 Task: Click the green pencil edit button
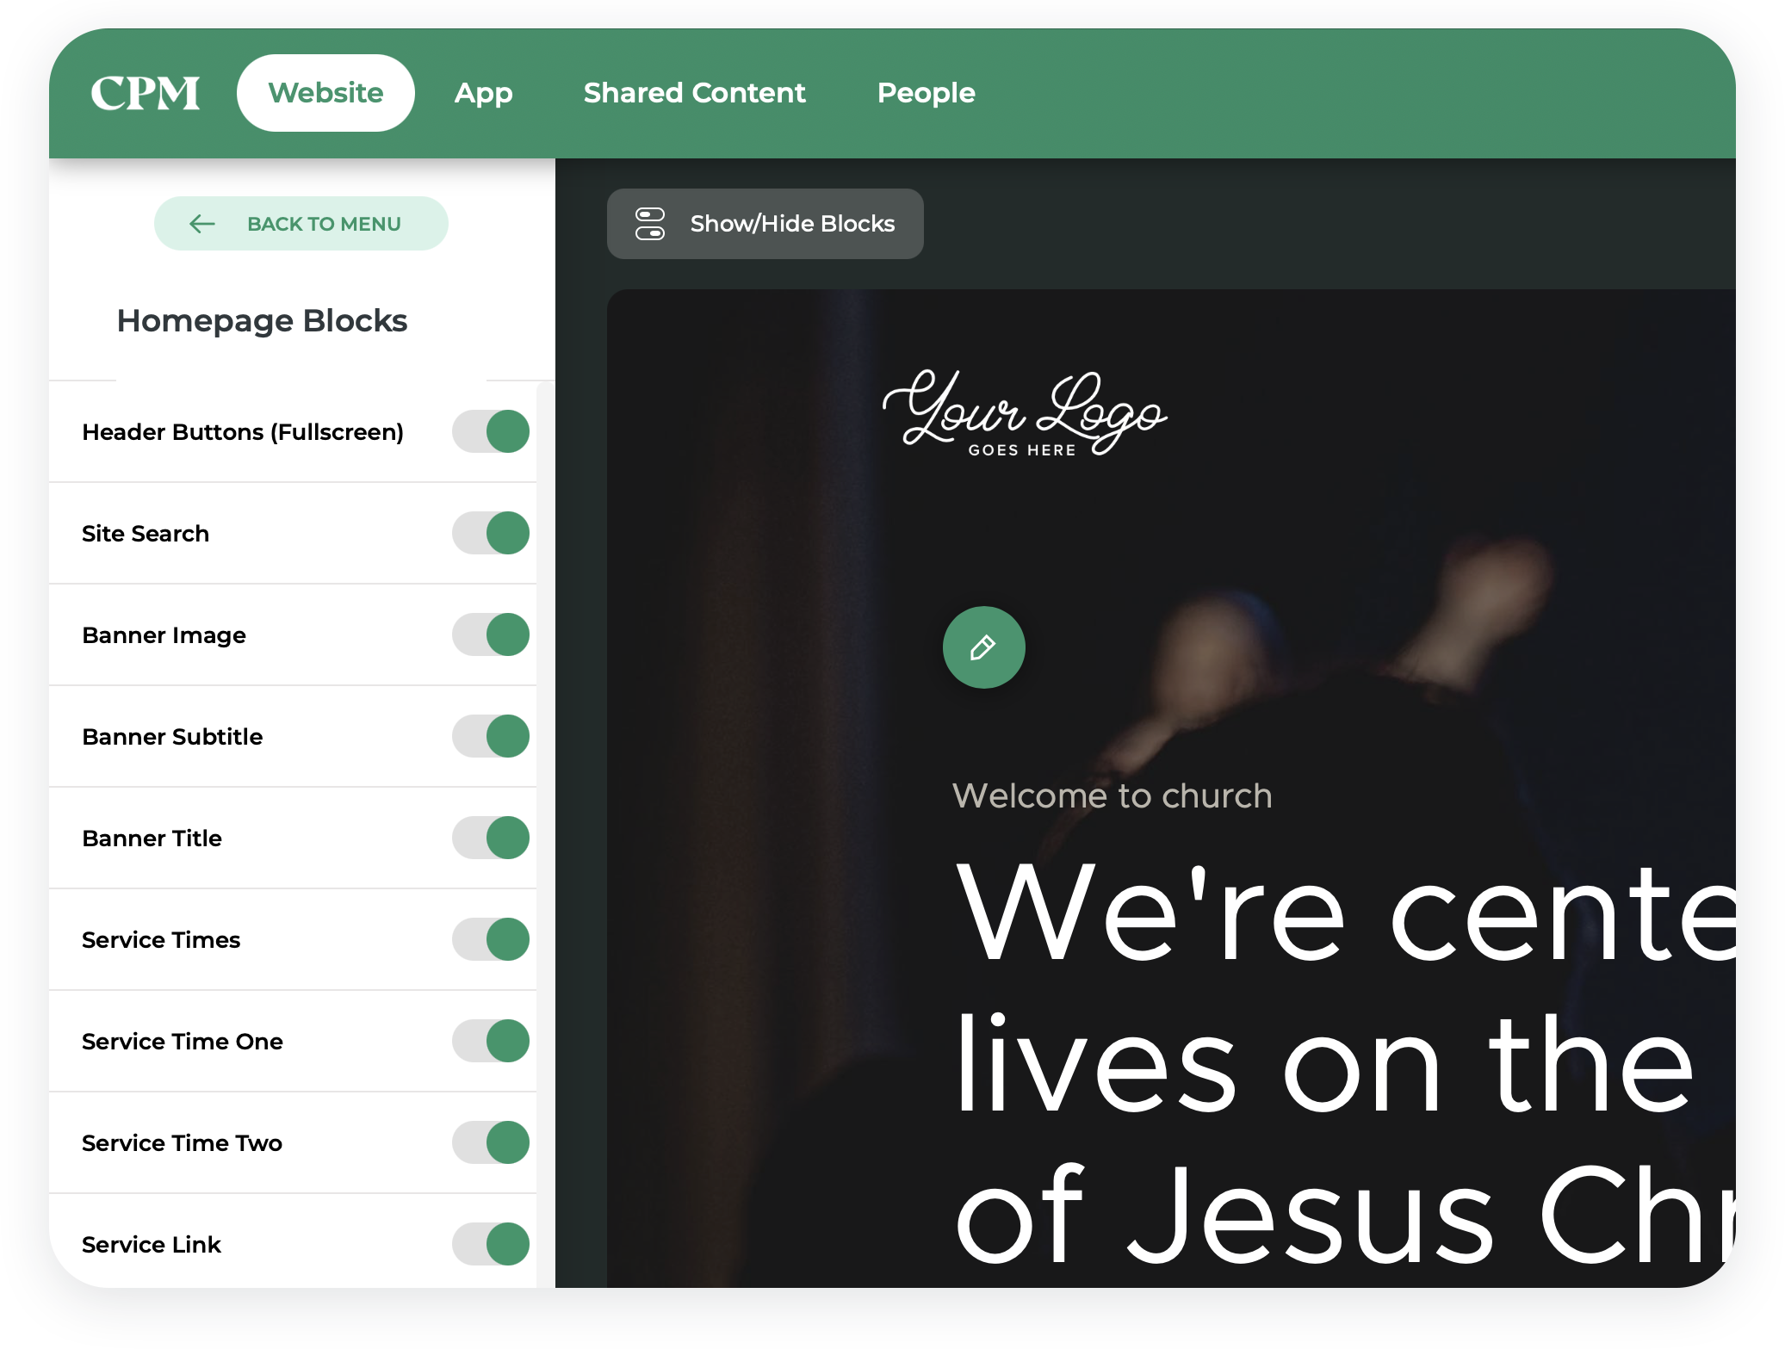[x=983, y=647]
